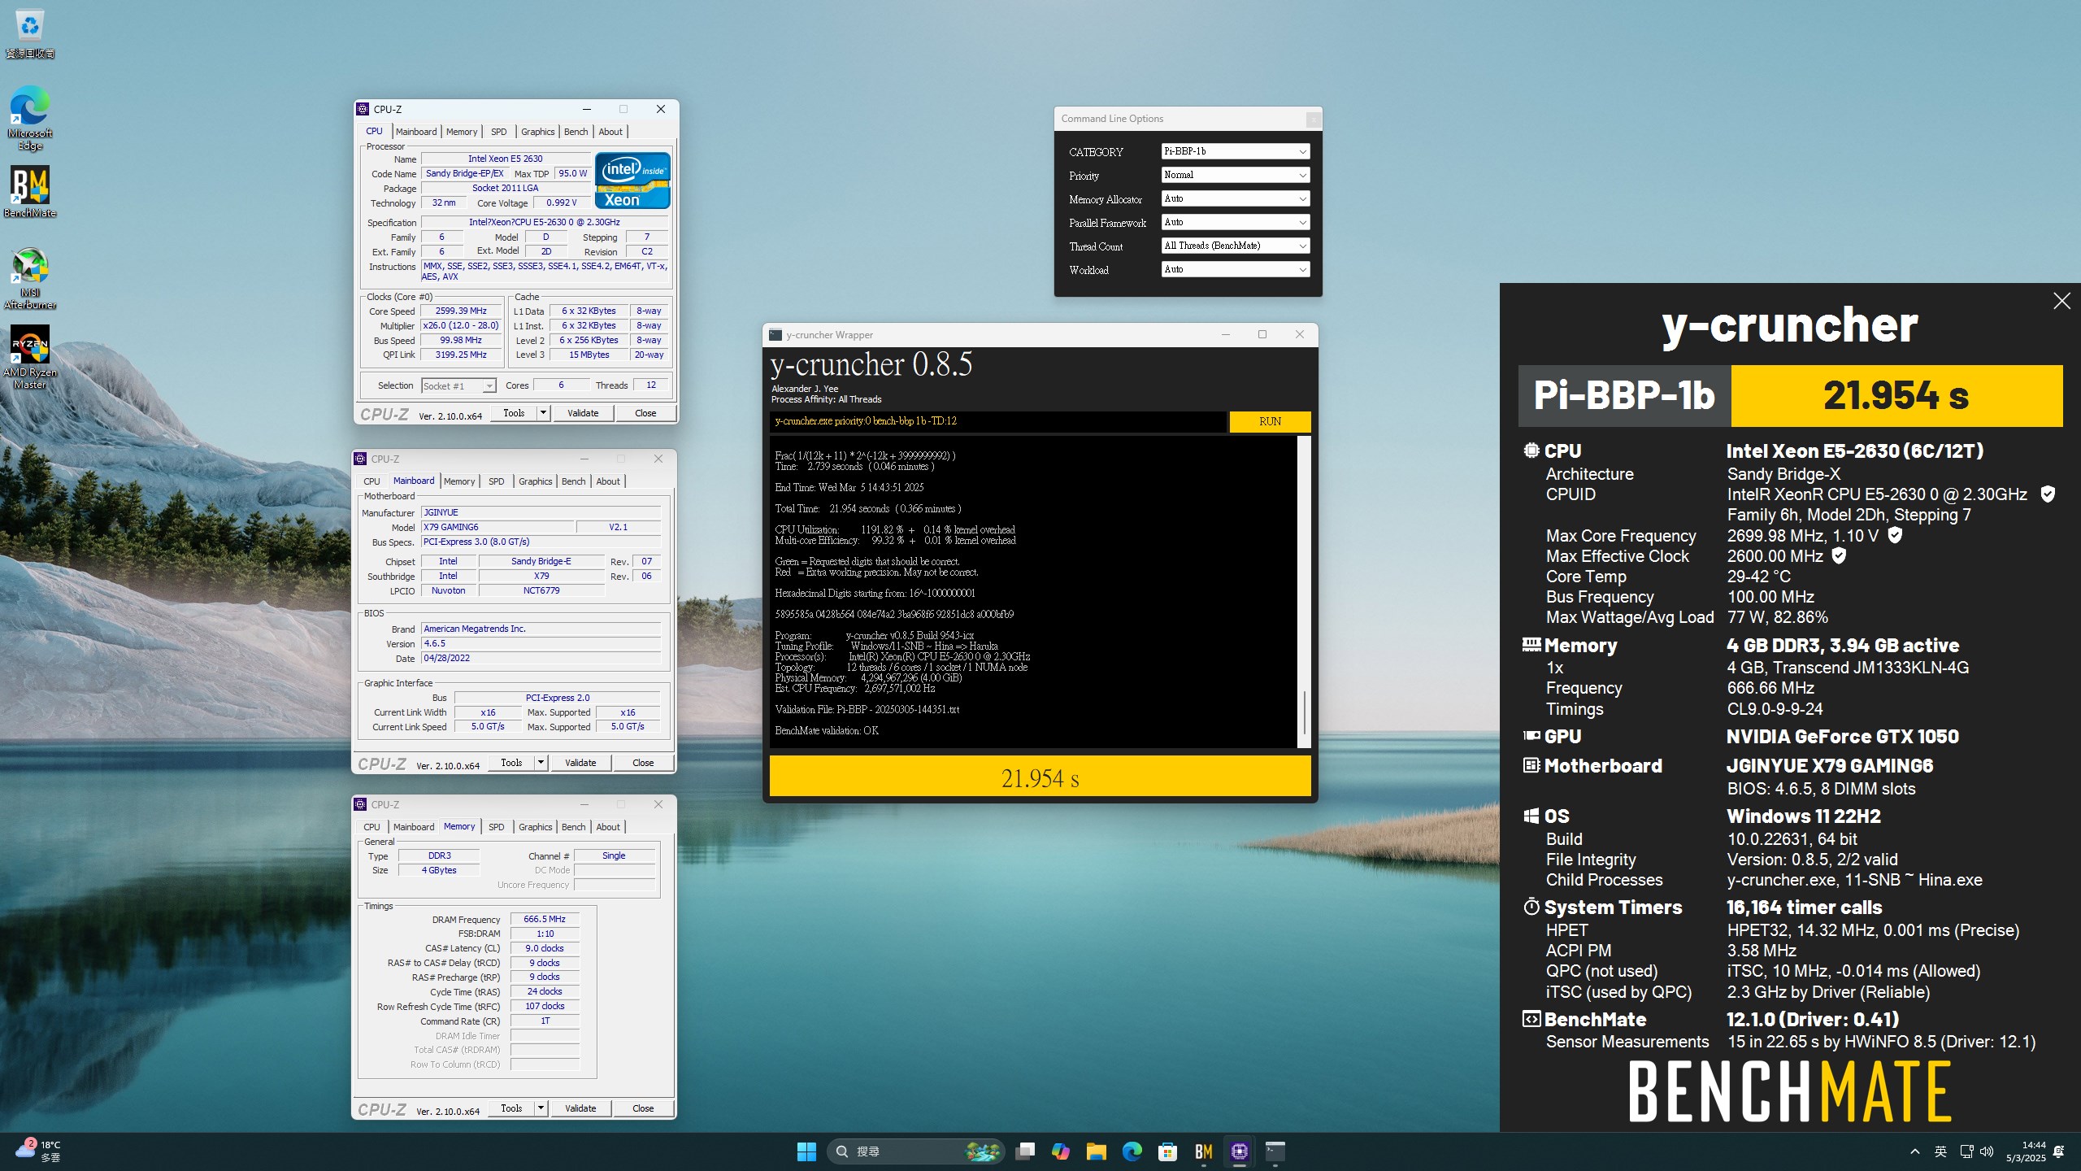Click Close button in Mainboard CPU-Z window

pos(643,763)
